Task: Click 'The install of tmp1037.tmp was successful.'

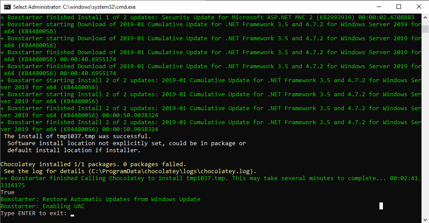Action: point(78,136)
